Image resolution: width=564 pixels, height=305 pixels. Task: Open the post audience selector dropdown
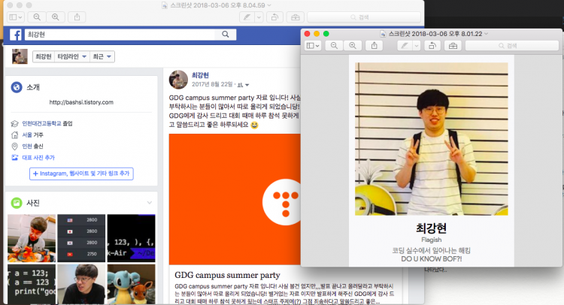244,85
